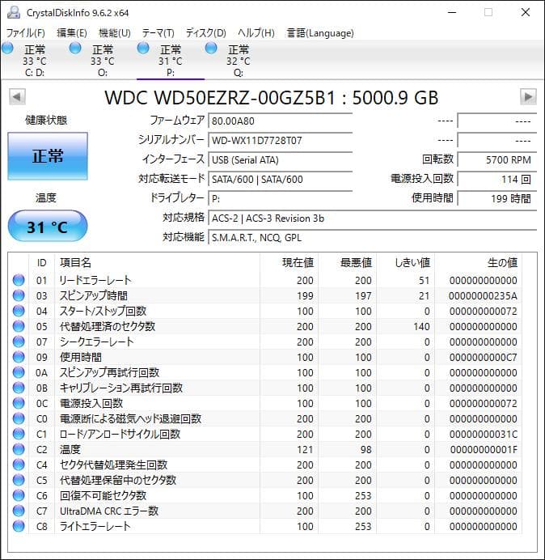Click the blue 正常 health status button
The width and height of the screenshot is (545, 560).
48,156
